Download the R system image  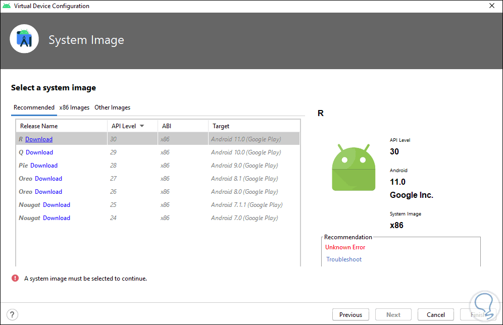coord(39,139)
